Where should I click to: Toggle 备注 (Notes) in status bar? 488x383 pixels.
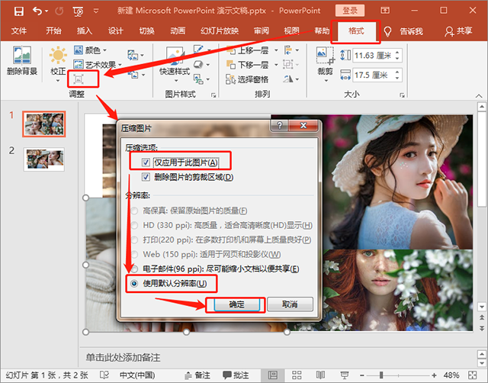[197, 375]
